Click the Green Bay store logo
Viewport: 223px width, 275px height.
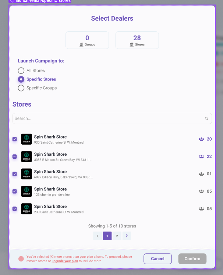26,157
